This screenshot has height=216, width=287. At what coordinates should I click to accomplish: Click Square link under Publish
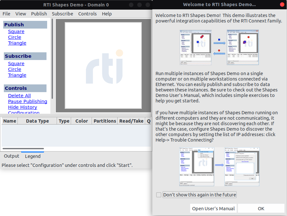point(16,31)
